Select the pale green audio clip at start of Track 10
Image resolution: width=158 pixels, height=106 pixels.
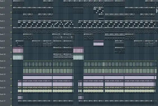point(18,57)
